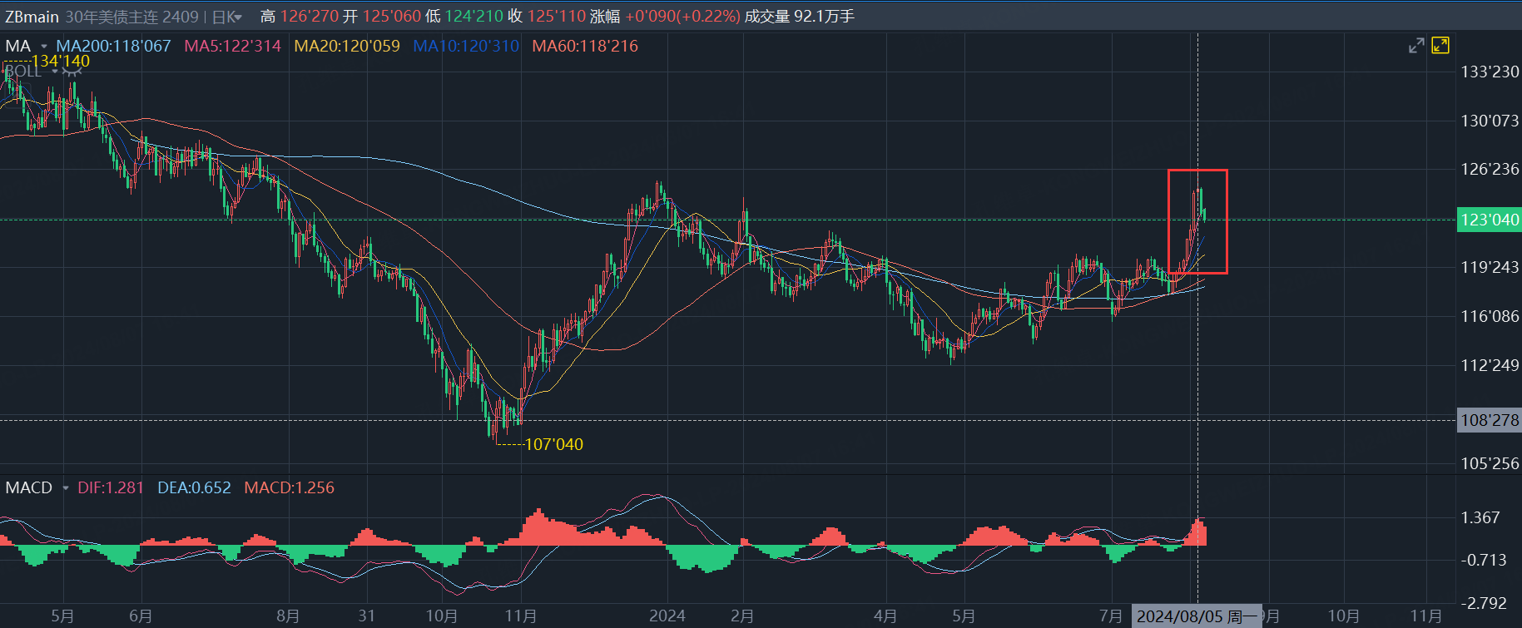Open the 日K period dropdown
Image resolution: width=1522 pixels, height=628 pixels.
[x=226, y=17]
